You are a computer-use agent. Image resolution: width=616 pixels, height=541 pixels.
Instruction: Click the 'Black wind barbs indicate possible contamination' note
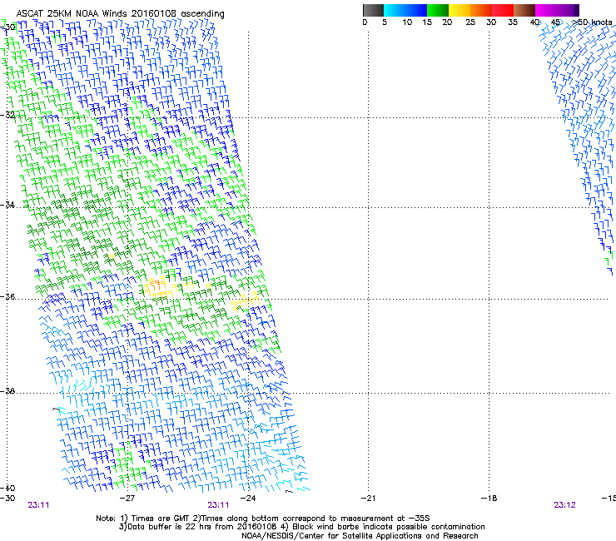tap(389, 527)
